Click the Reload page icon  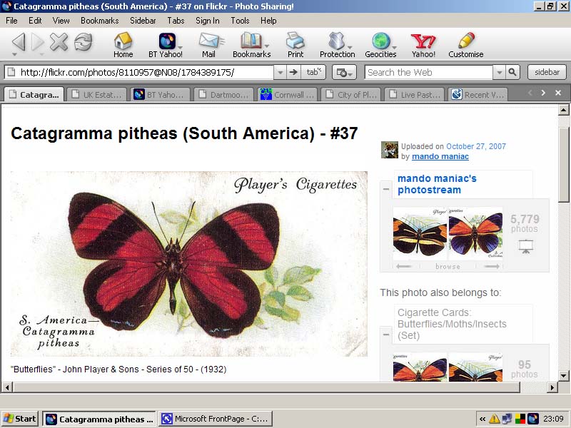point(84,42)
